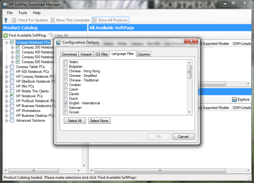Expand the HP 500 Notebook PCs node

[6, 72]
